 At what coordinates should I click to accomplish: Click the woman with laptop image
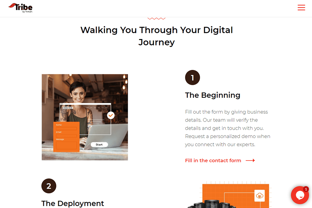[85, 117]
